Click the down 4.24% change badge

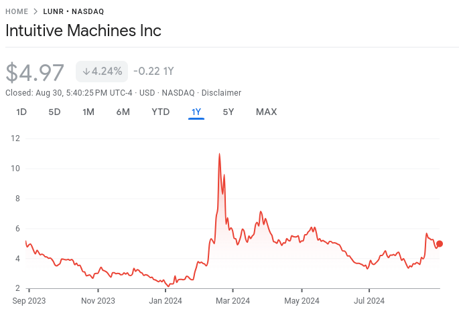coord(102,72)
